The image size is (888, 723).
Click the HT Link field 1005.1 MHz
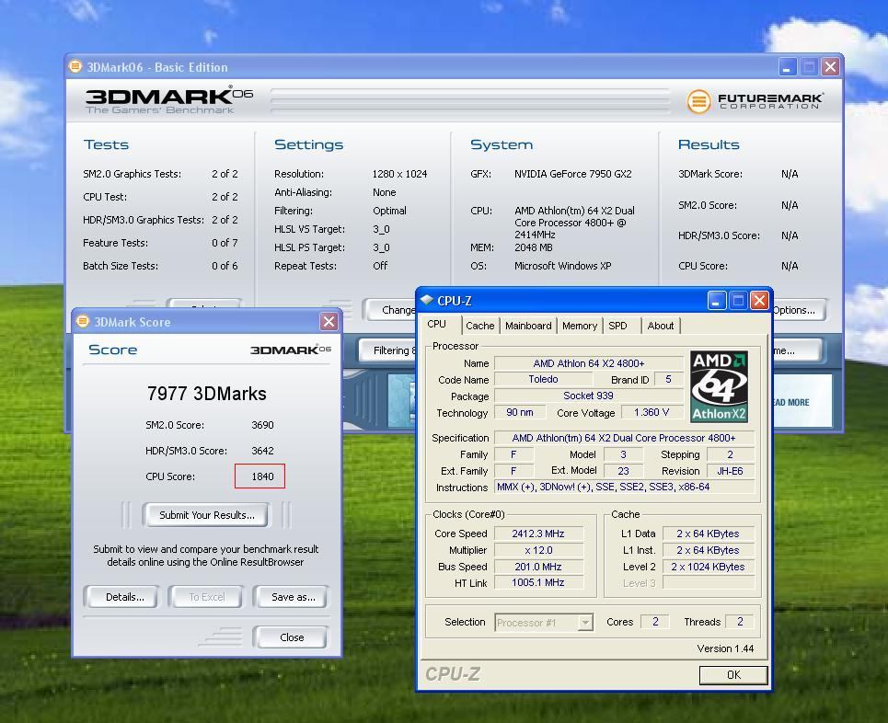[x=538, y=582]
